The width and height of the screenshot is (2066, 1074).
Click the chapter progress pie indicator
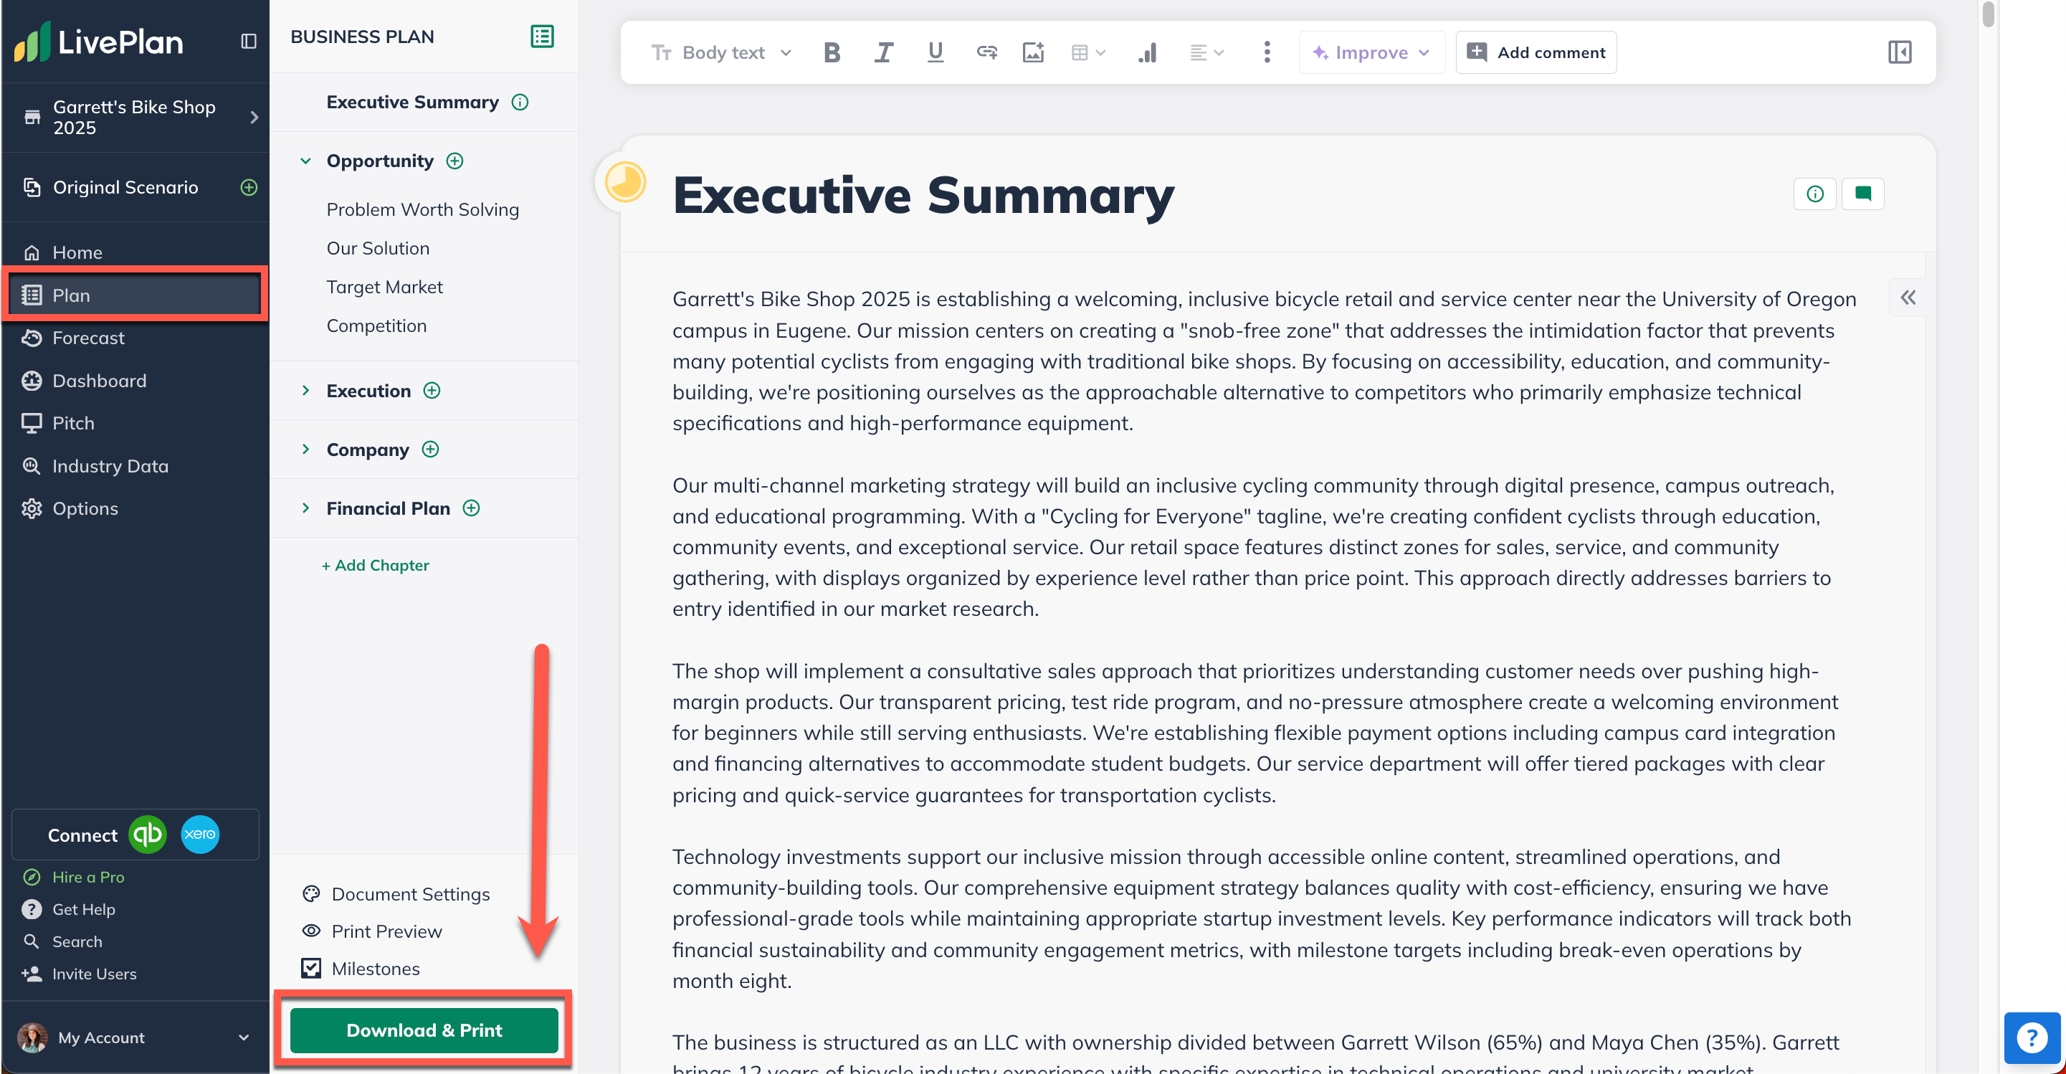tap(625, 181)
